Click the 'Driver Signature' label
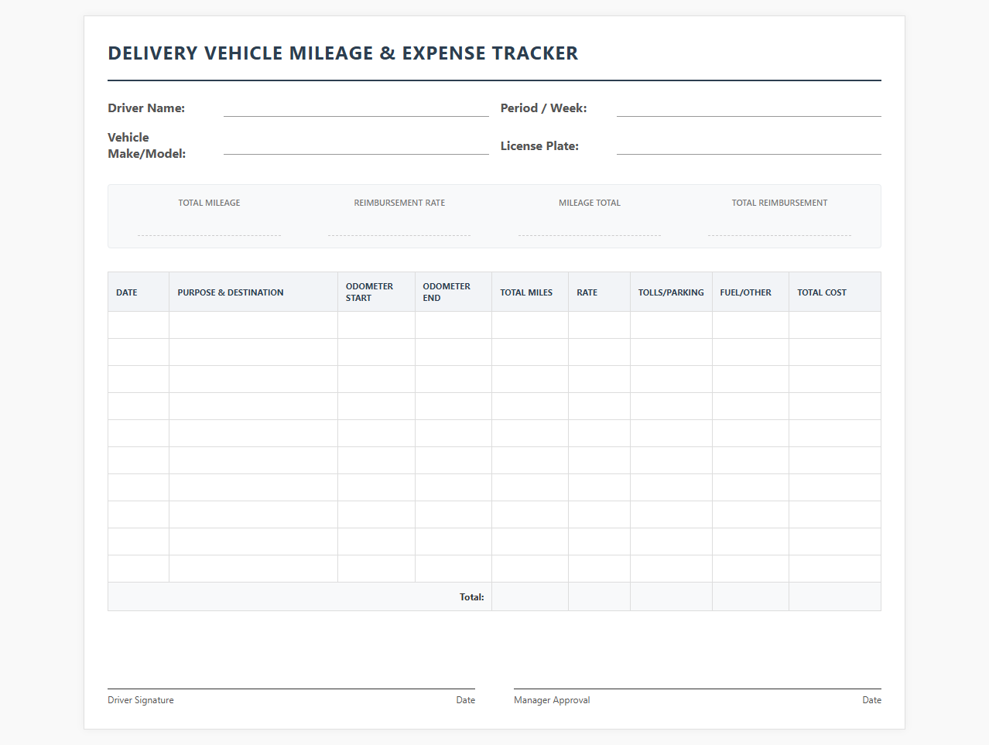Image resolution: width=989 pixels, height=745 pixels. [141, 700]
